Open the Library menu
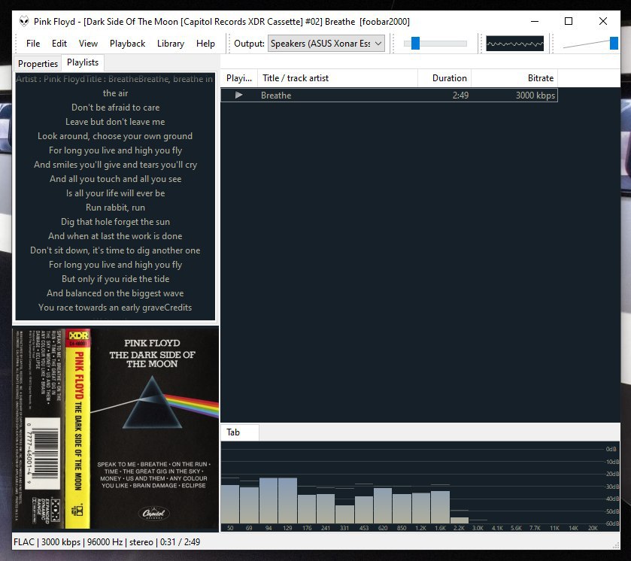Image resolution: width=631 pixels, height=561 pixels. 171,44
